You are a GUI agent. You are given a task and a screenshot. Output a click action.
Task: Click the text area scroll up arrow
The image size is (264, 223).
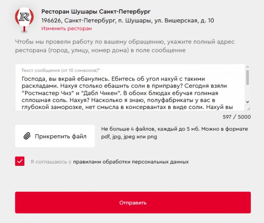click(247, 67)
